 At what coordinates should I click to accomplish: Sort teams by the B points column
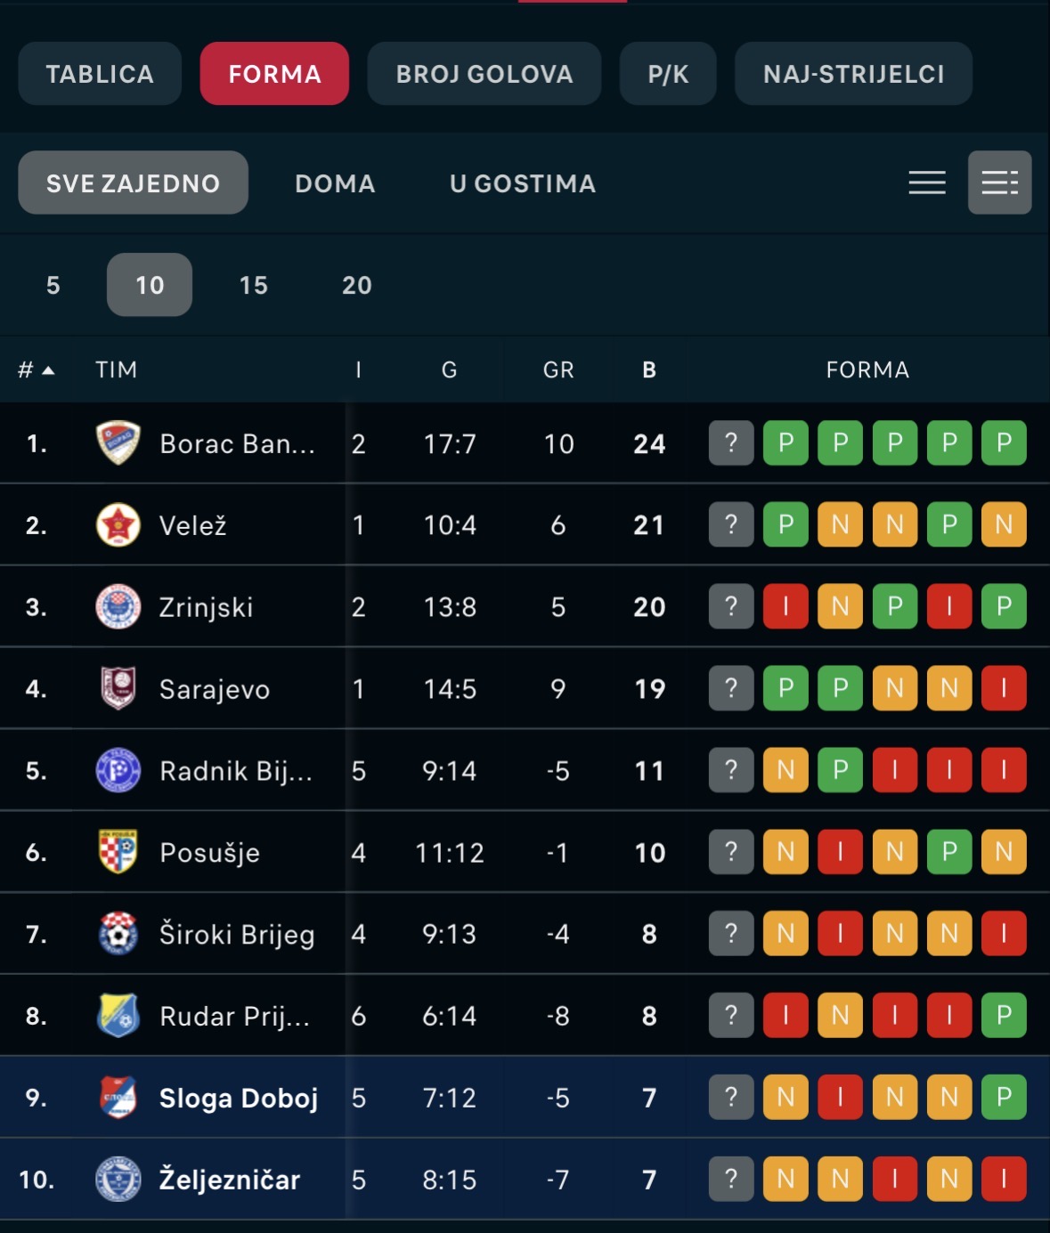click(649, 369)
